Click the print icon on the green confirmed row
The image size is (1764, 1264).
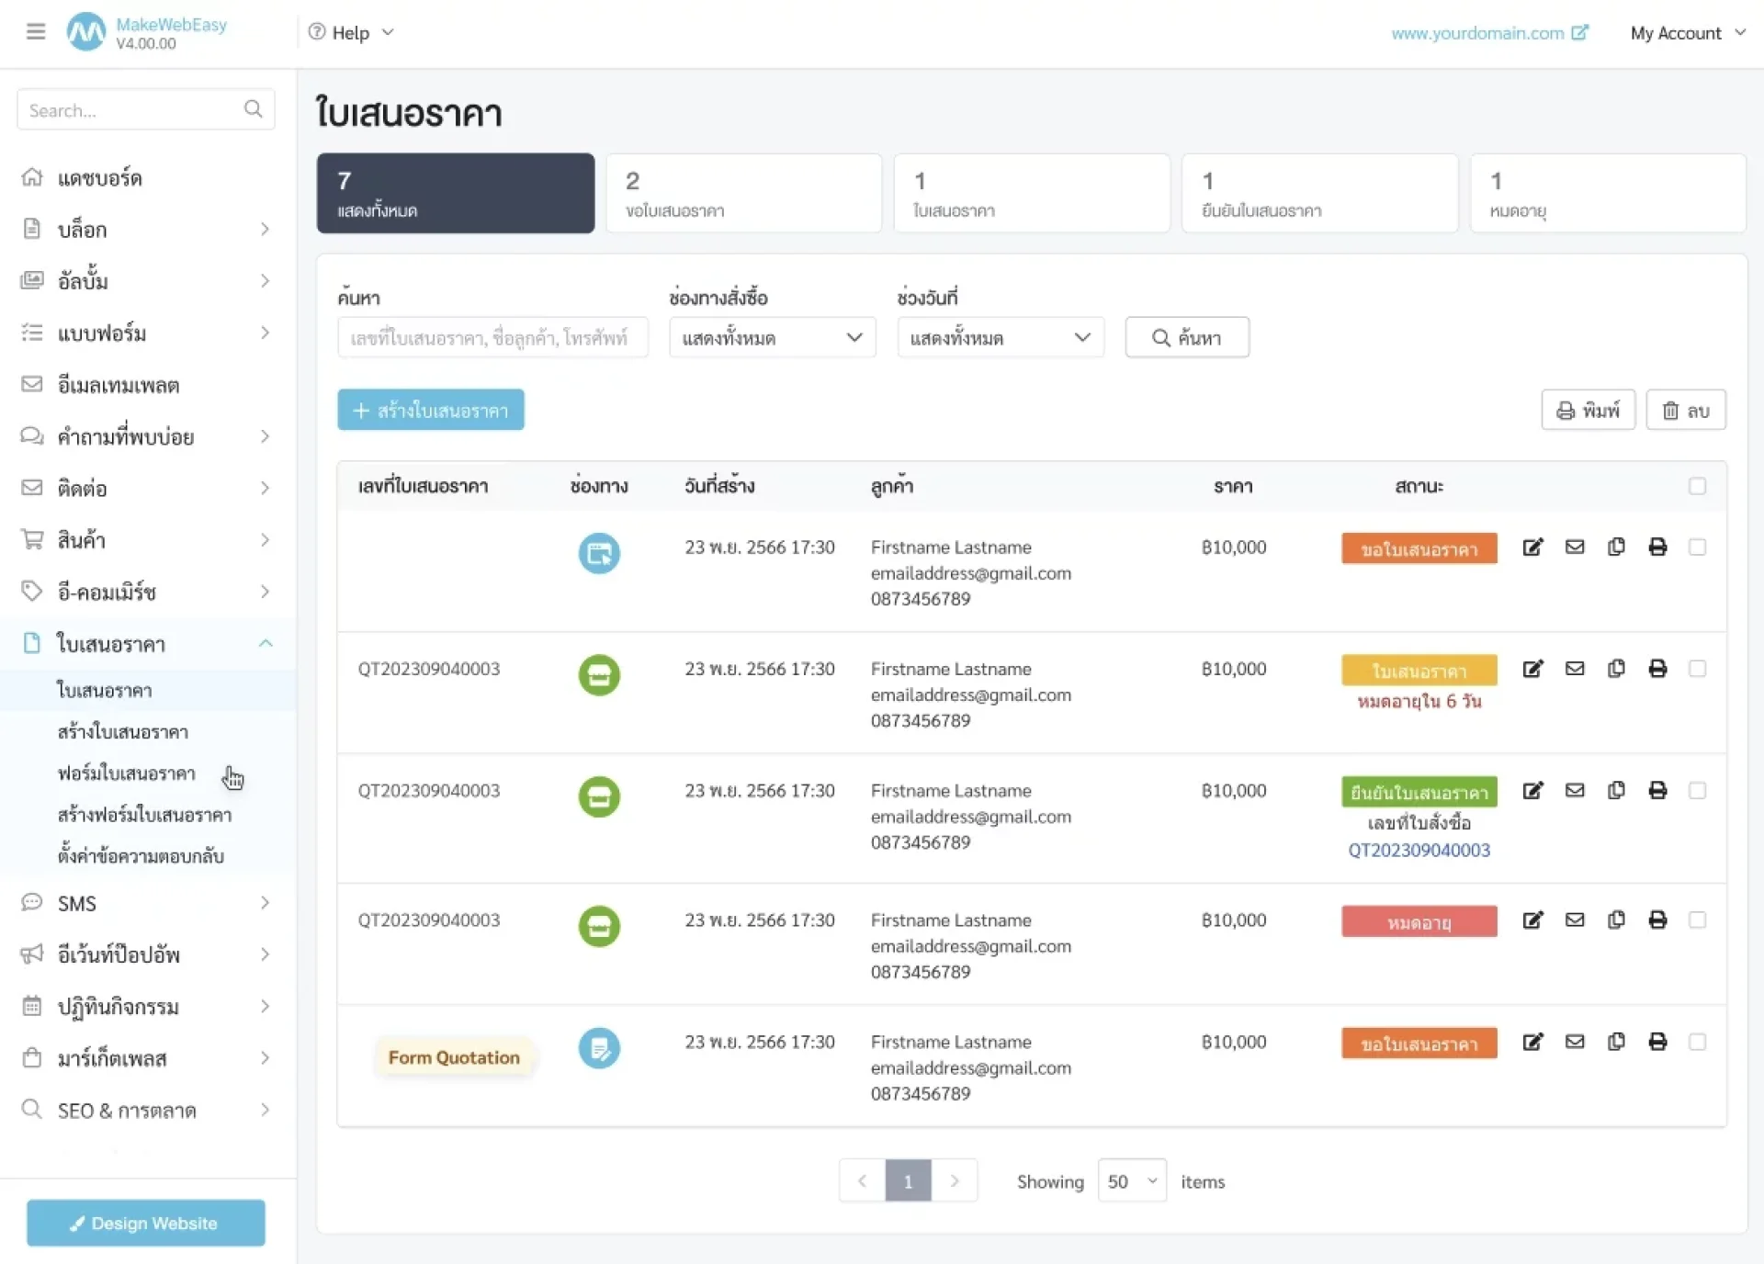pos(1657,790)
